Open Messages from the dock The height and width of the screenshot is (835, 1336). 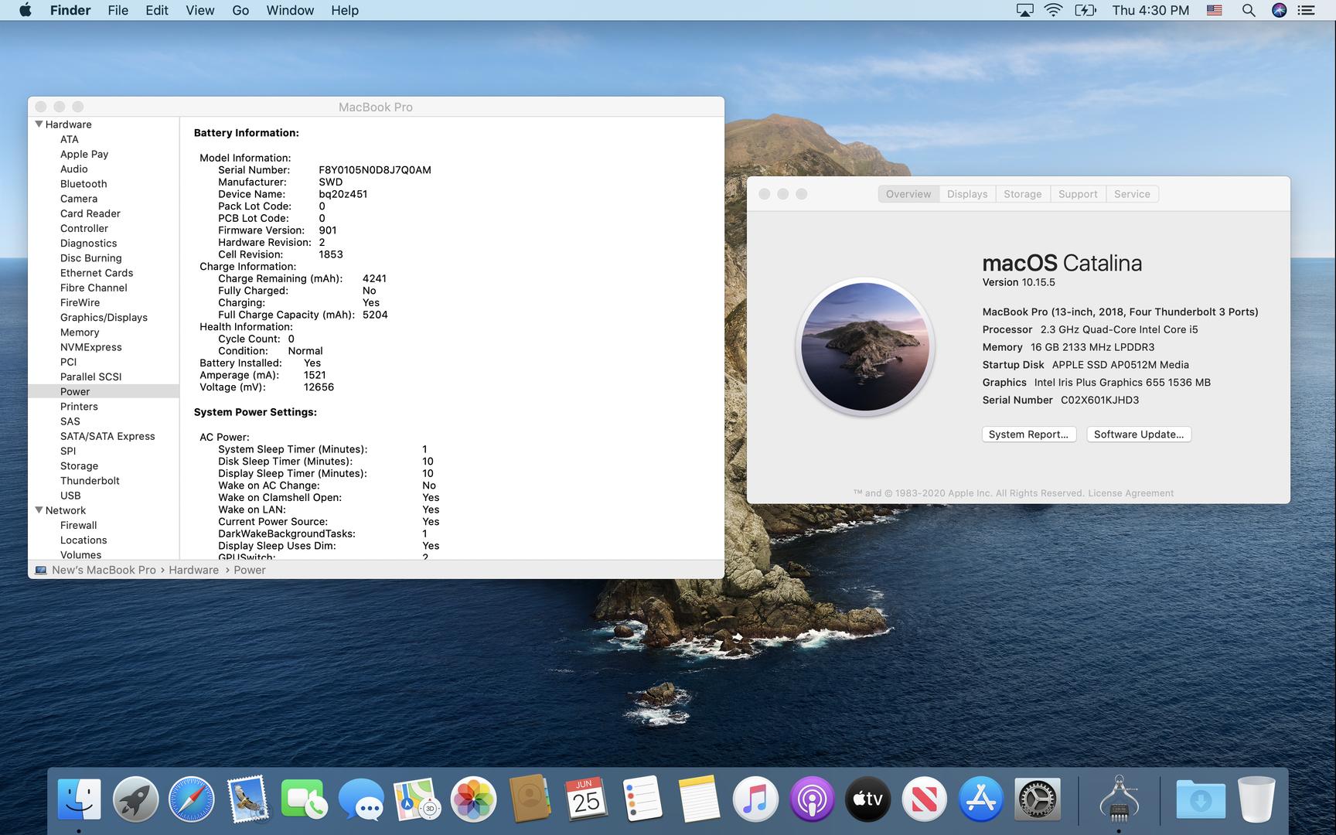point(360,799)
